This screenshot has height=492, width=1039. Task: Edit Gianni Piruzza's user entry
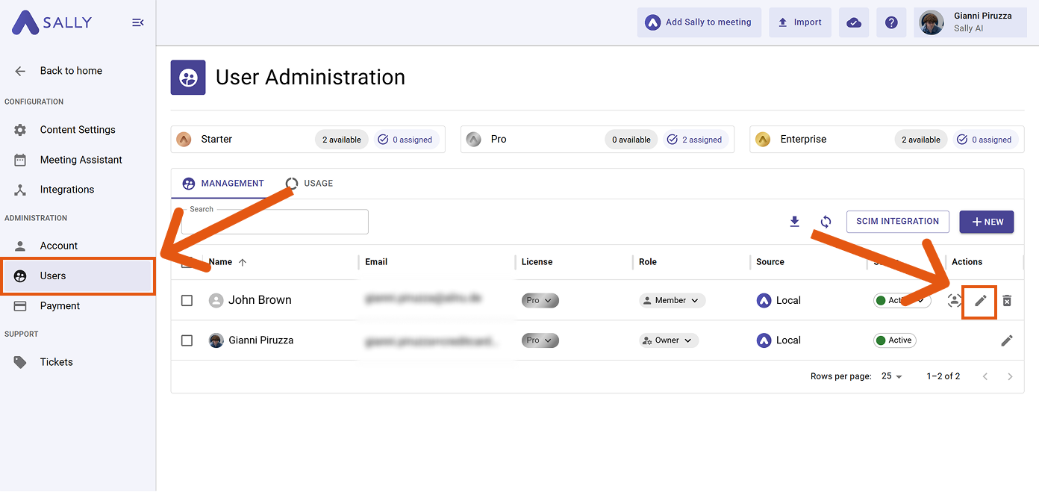point(1007,340)
